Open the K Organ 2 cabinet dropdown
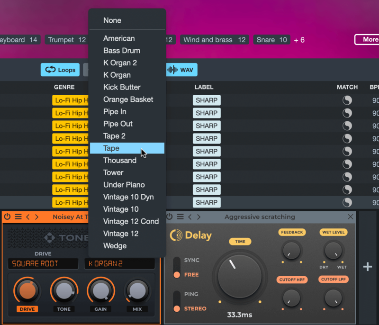379x325 pixels. (119, 264)
